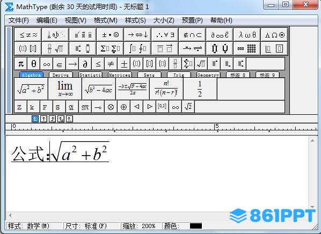Insert the circled times symbol in bottom bar
Viewport: 321px width, 234px height.
point(111,107)
